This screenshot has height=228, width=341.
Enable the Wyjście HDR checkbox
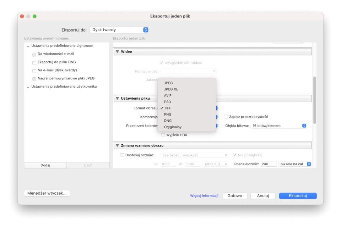coord(163,135)
